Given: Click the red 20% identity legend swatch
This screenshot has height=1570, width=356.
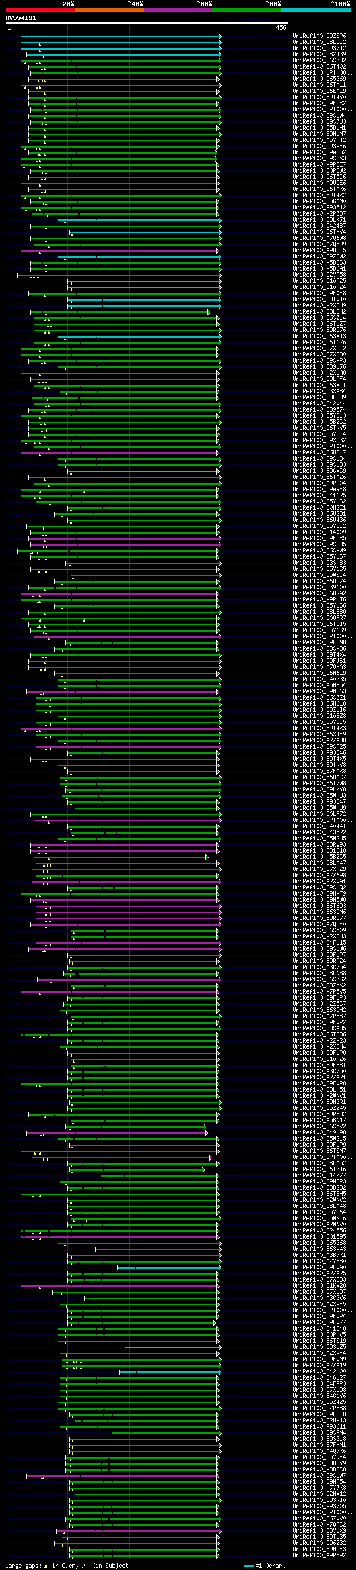Looking at the screenshot, I should point(39,10).
